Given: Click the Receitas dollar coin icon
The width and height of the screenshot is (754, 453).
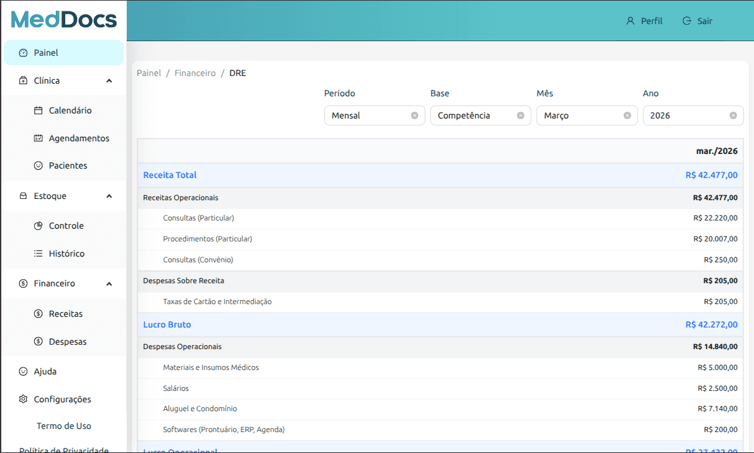Looking at the screenshot, I should [x=38, y=314].
